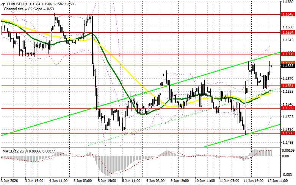Click the red 1.1598 price level tag
This screenshot has height=185, width=296.
[288, 54]
